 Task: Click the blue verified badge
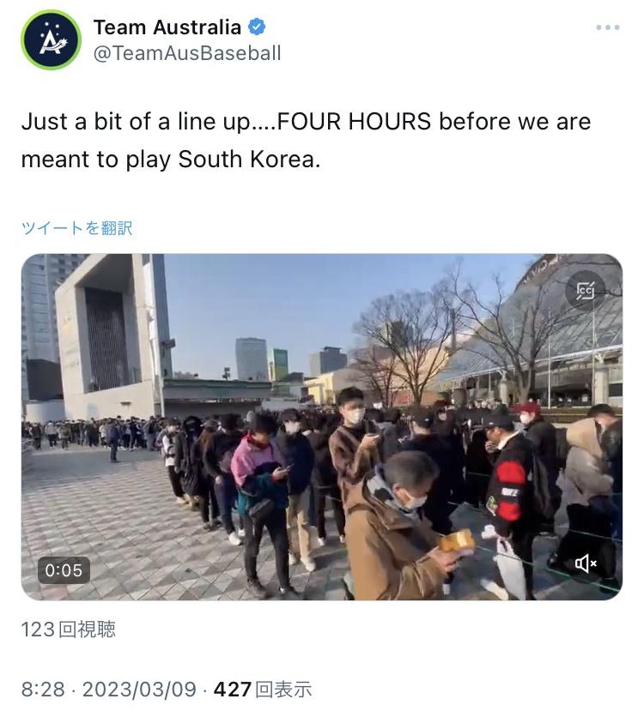click(x=257, y=27)
